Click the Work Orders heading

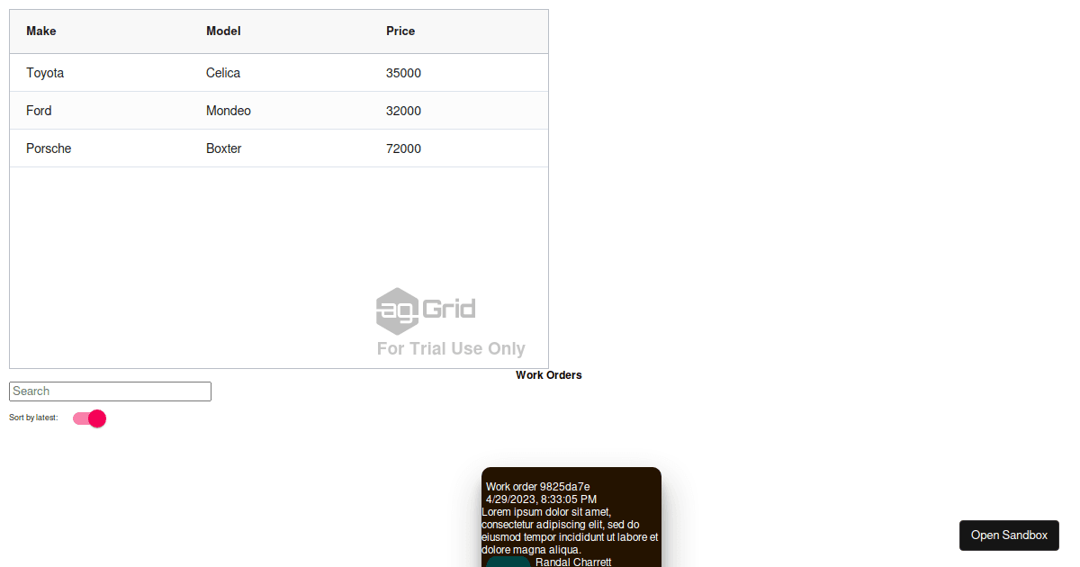tap(548, 375)
